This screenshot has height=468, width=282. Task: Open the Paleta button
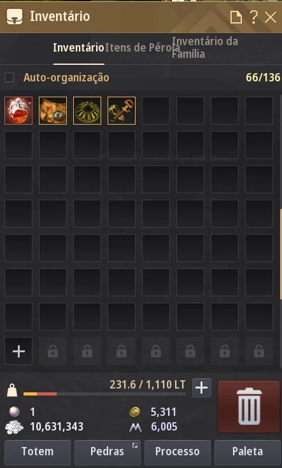pyautogui.click(x=248, y=451)
